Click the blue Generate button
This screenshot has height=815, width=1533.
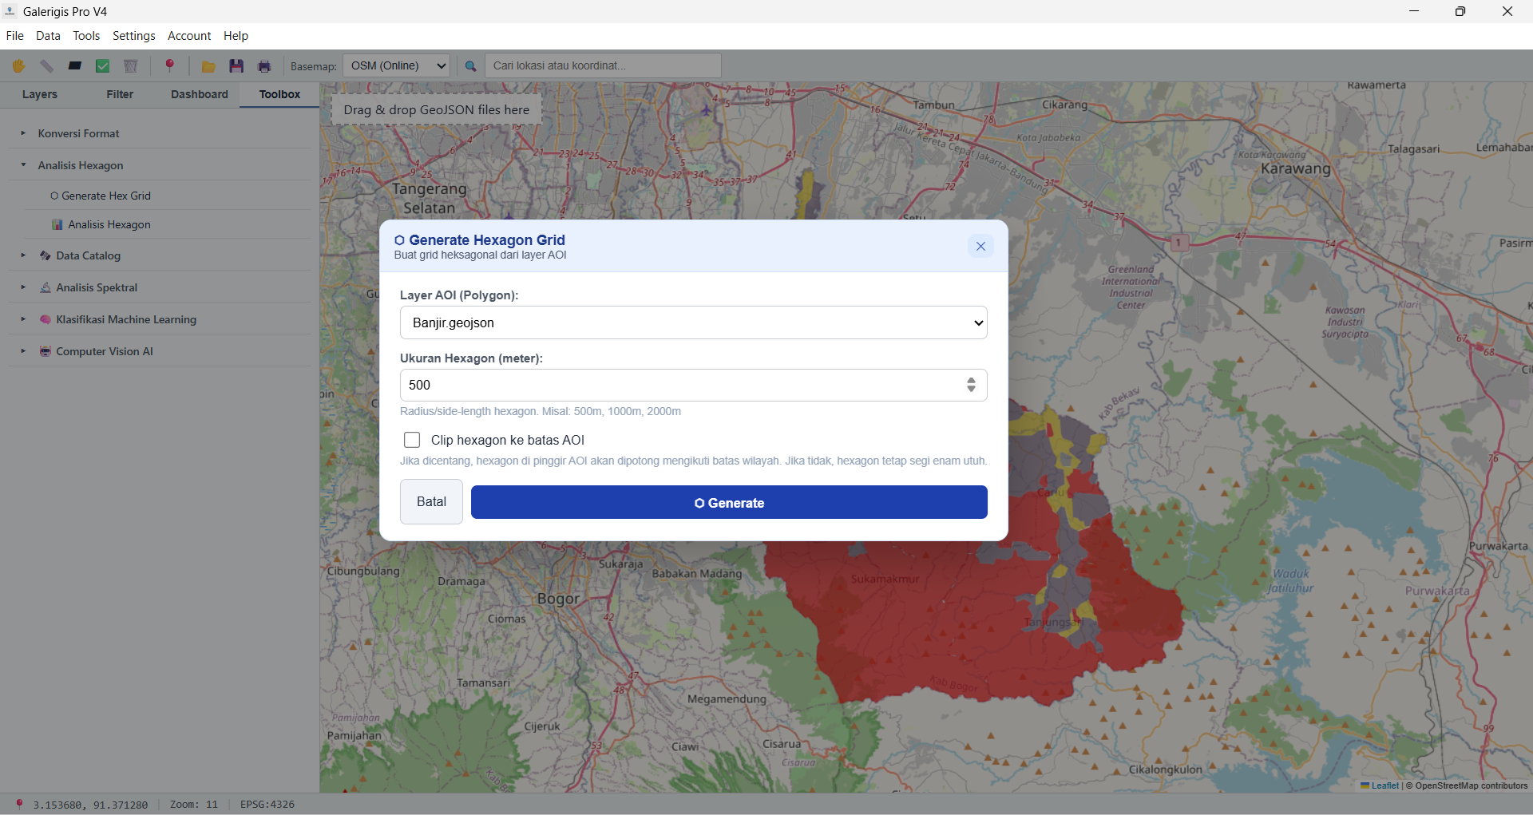[x=729, y=503]
